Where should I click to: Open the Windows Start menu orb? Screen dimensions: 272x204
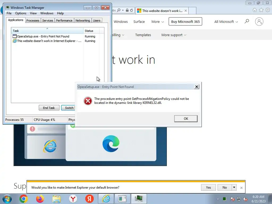(7, 199)
